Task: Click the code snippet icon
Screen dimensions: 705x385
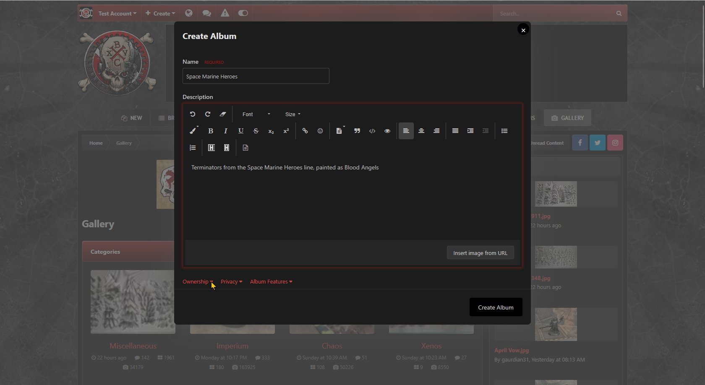Action: 372,131
